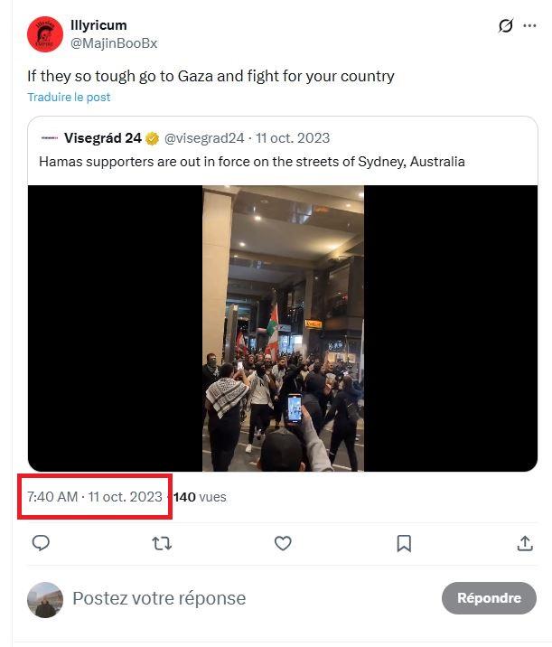Play the Sydney protest video

(x=283, y=328)
